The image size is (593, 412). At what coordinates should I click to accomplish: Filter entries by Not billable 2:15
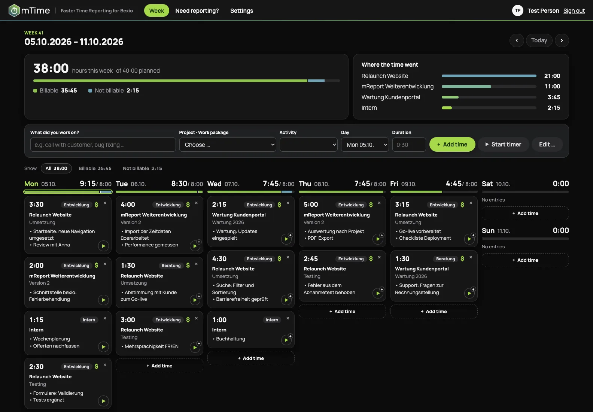tap(142, 169)
